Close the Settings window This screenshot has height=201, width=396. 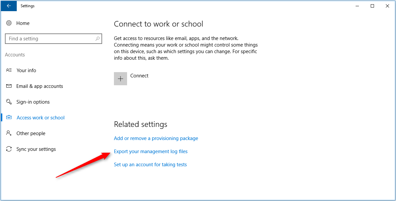click(x=387, y=6)
